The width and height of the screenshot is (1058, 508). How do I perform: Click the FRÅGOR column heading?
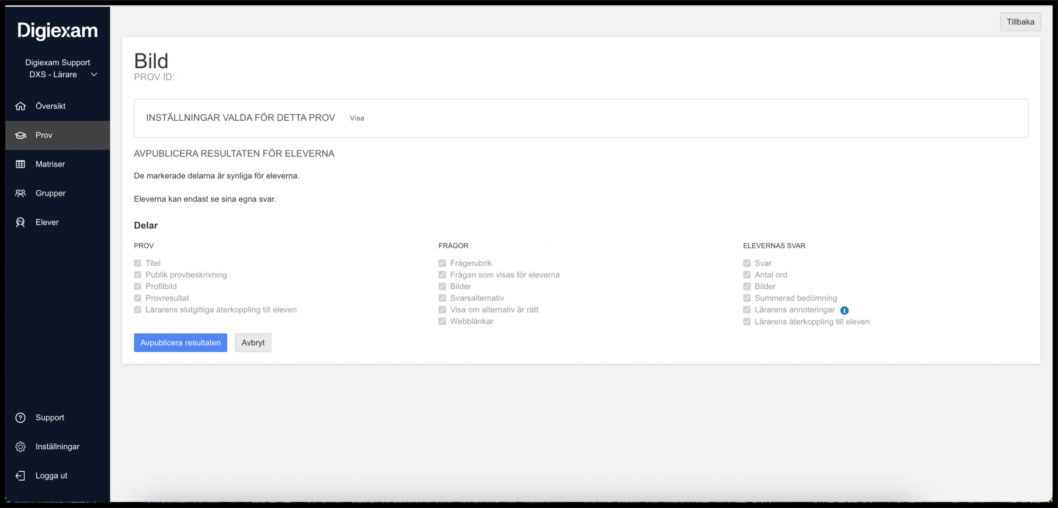[453, 246]
